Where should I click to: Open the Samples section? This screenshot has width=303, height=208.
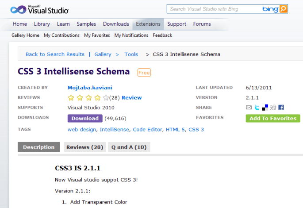(86, 24)
